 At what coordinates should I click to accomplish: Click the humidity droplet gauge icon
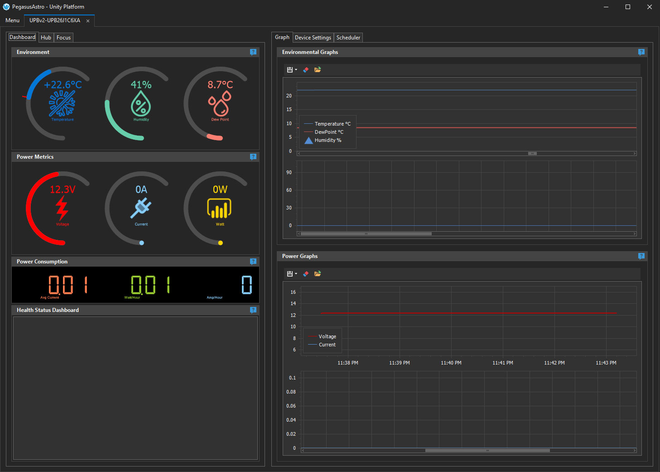(141, 103)
